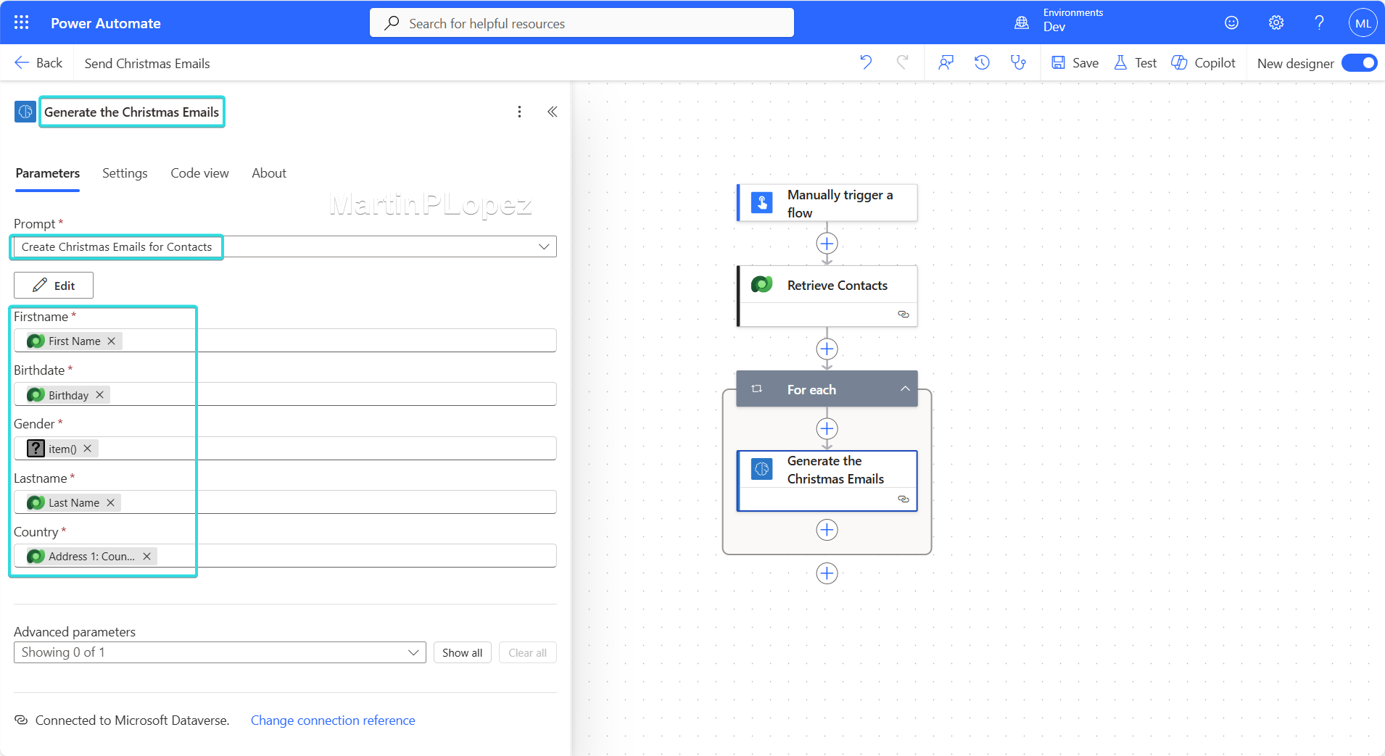Switch to the Code view tab
The height and width of the screenshot is (756, 1385).
coord(199,173)
